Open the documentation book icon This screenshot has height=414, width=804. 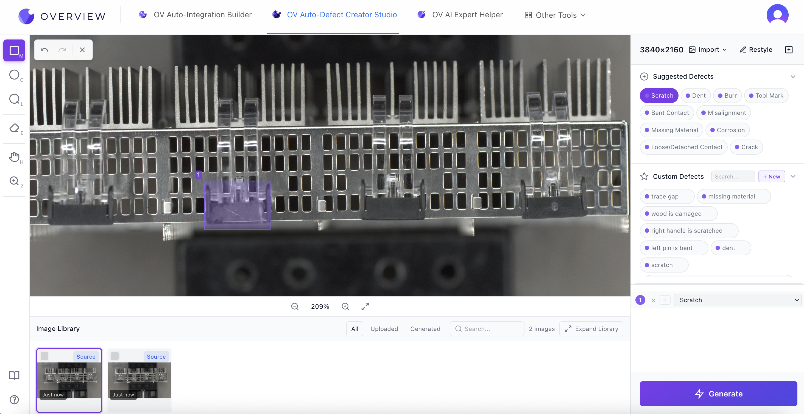(x=14, y=375)
